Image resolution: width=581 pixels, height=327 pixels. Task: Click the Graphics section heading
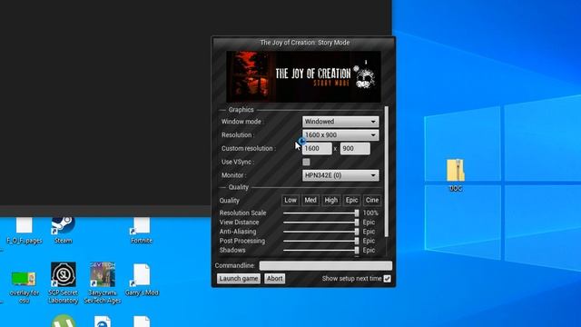pyautogui.click(x=241, y=110)
